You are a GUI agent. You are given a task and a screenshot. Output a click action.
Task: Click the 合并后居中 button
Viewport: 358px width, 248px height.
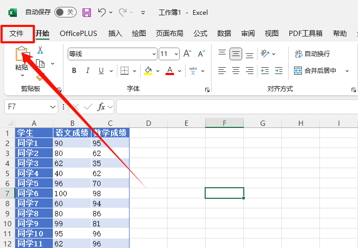click(315, 70)
